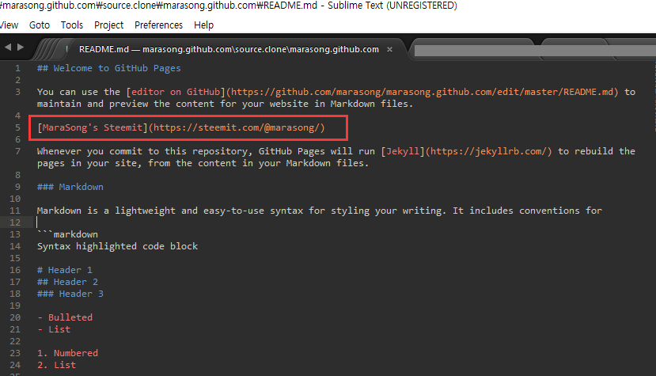Click the '2. List' line
This screenshot has height=376, width=656.
(56, 365)
